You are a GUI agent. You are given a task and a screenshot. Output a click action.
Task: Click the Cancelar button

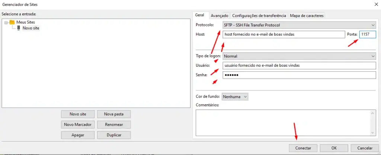click(364, 148)
